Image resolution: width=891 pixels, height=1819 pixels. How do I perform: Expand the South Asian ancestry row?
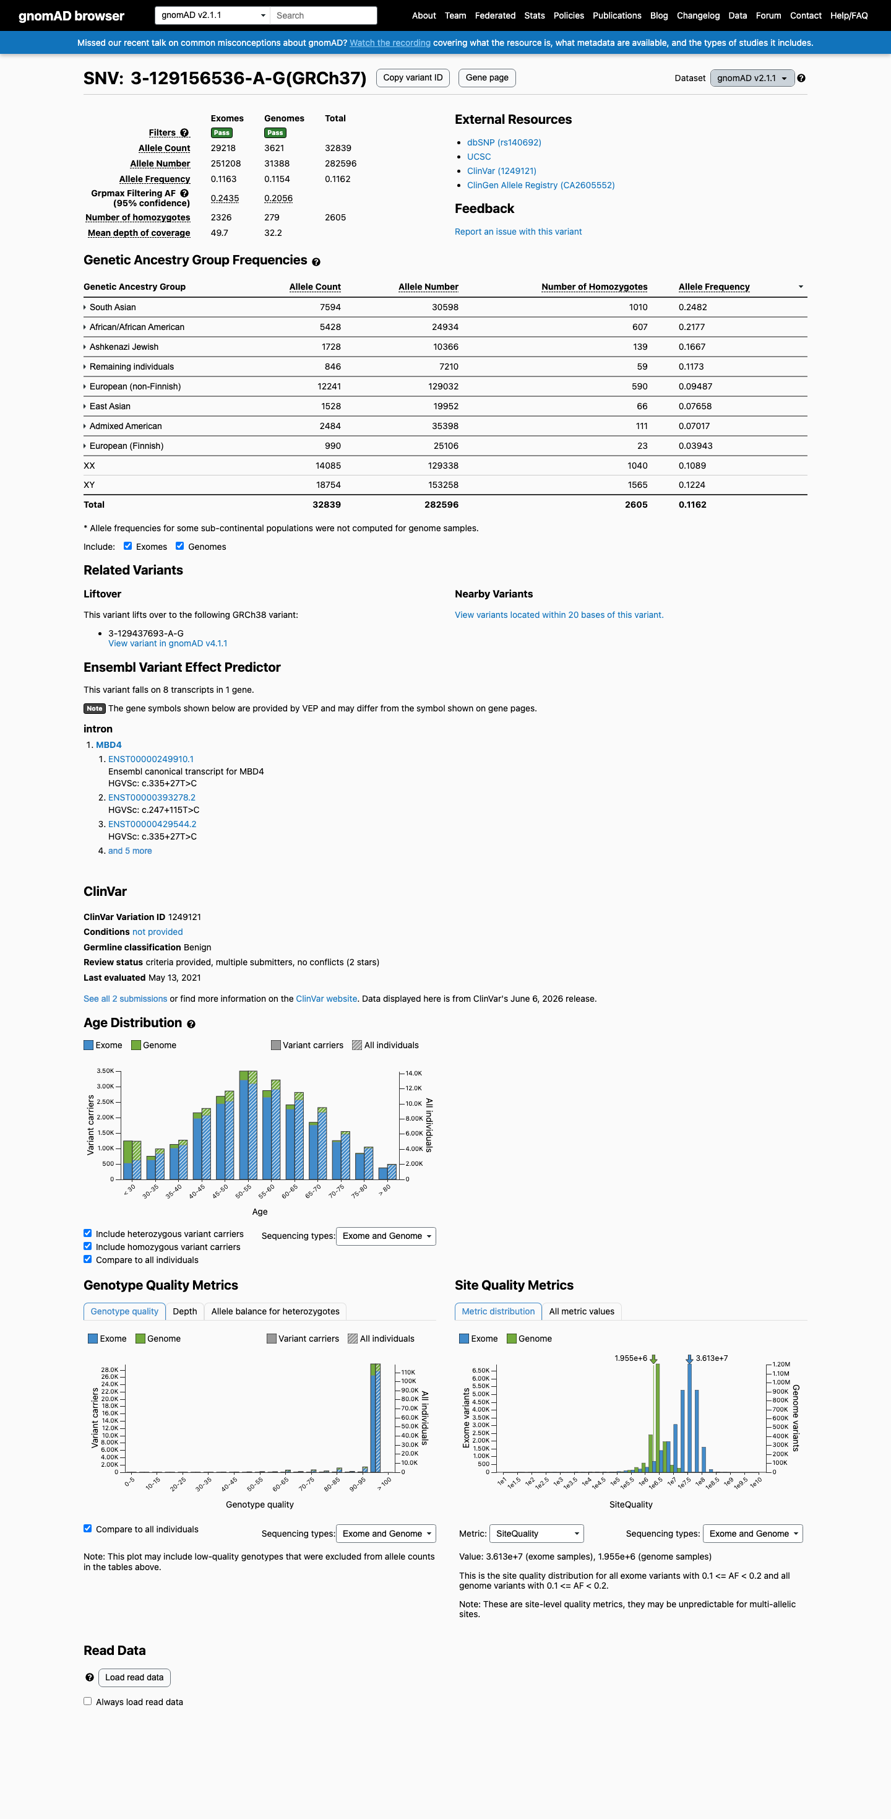coord(110,307)
